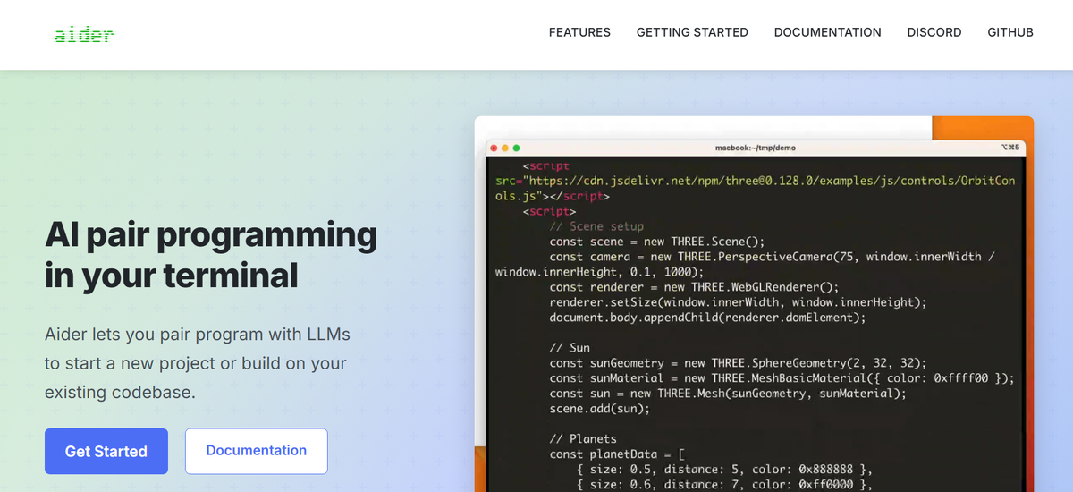Screen dimensions: 1073x492
Task: Click the 'Aider lets you pair program' paragraph
Action: [198, 363]
